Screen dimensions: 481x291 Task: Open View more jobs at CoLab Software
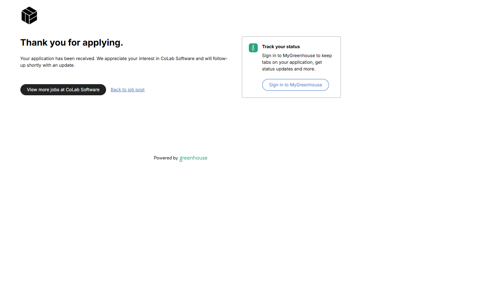point(63,90)
